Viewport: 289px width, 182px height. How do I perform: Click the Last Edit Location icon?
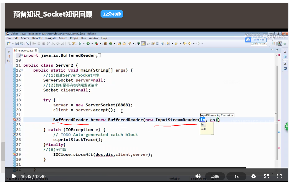click(x=185, y=43)
